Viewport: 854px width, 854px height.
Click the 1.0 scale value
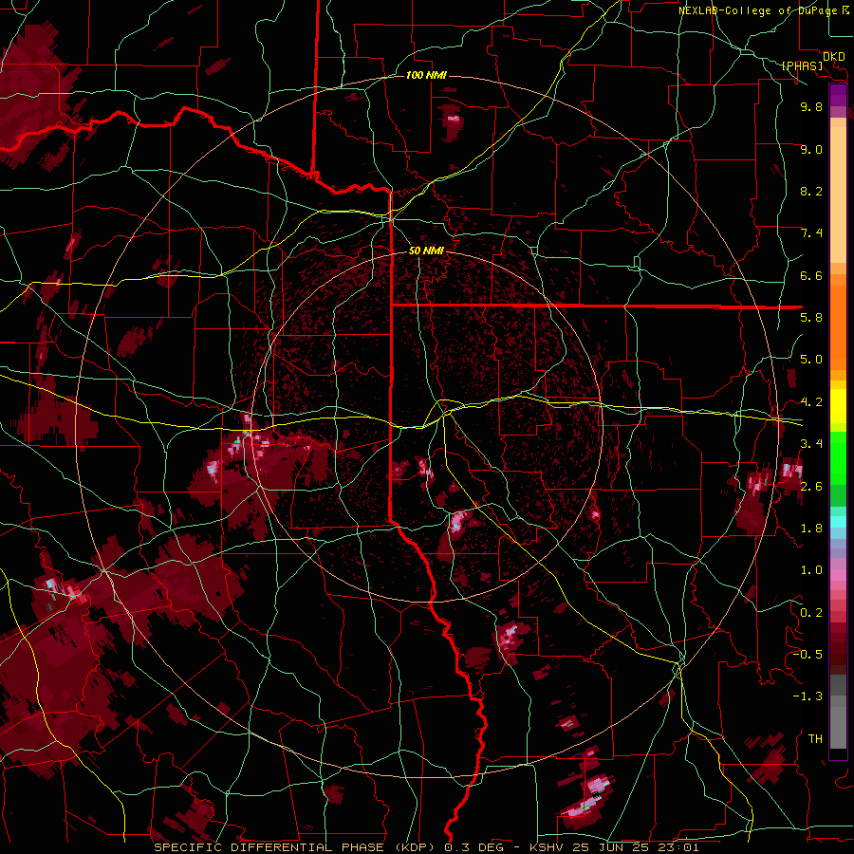pos(811,570)
